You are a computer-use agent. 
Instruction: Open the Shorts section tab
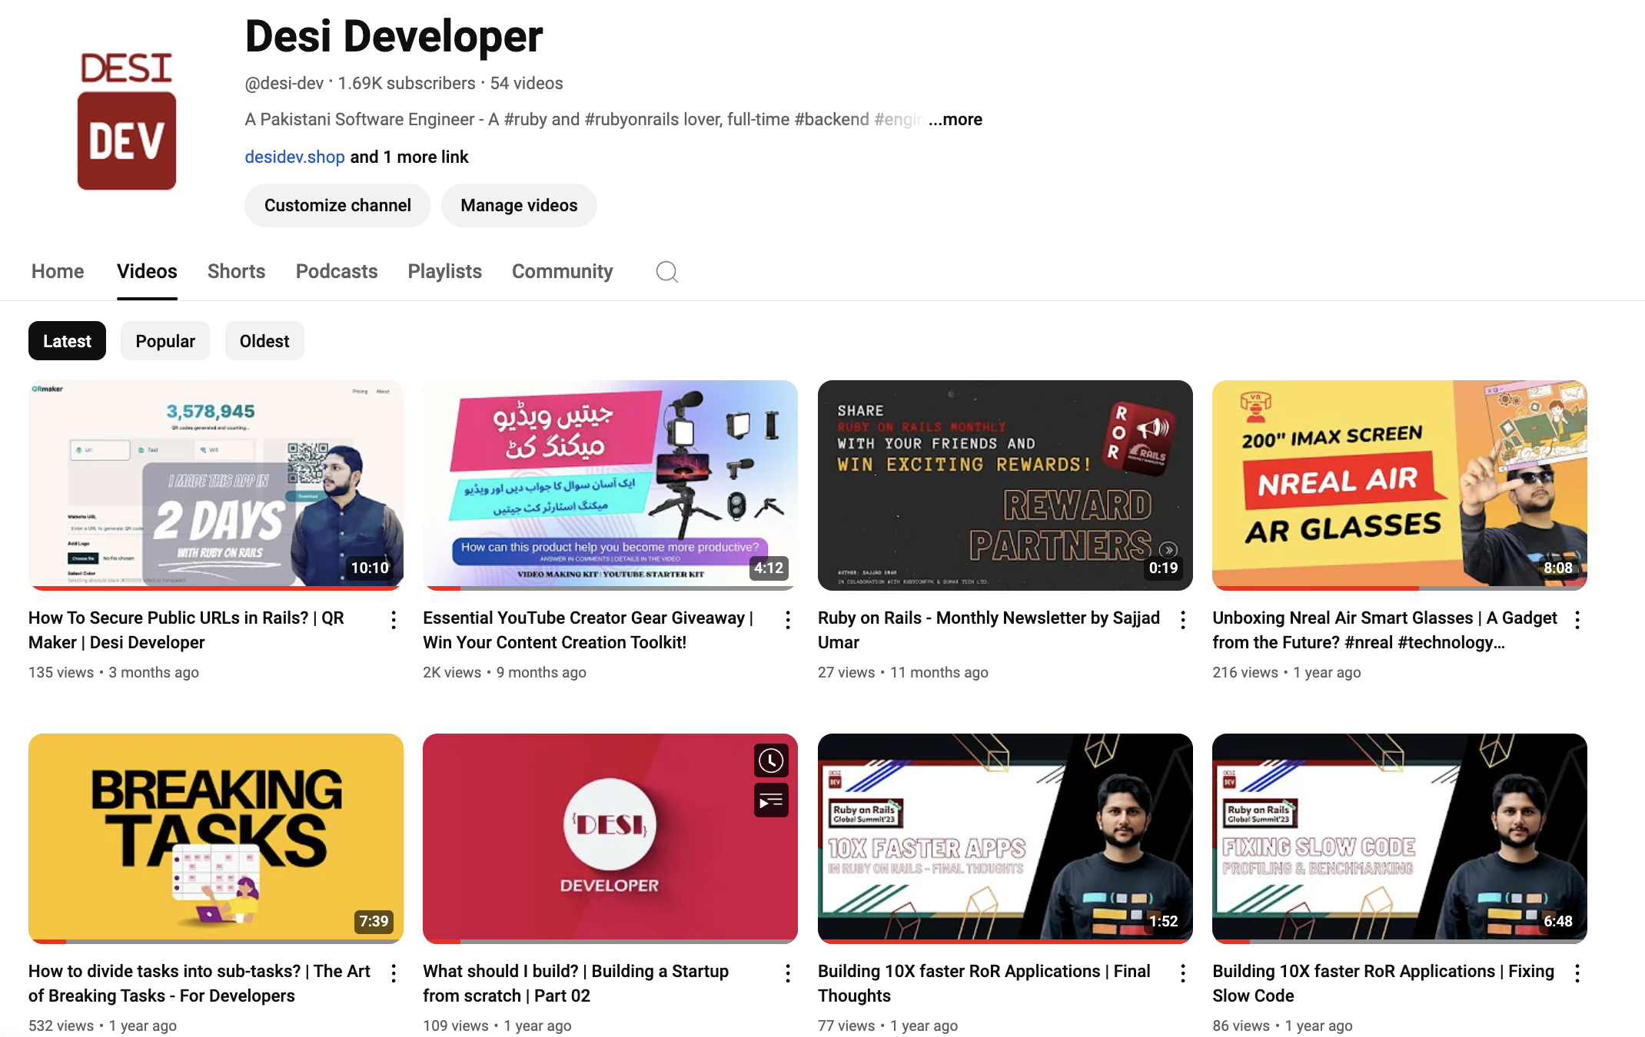click(235, 271)
